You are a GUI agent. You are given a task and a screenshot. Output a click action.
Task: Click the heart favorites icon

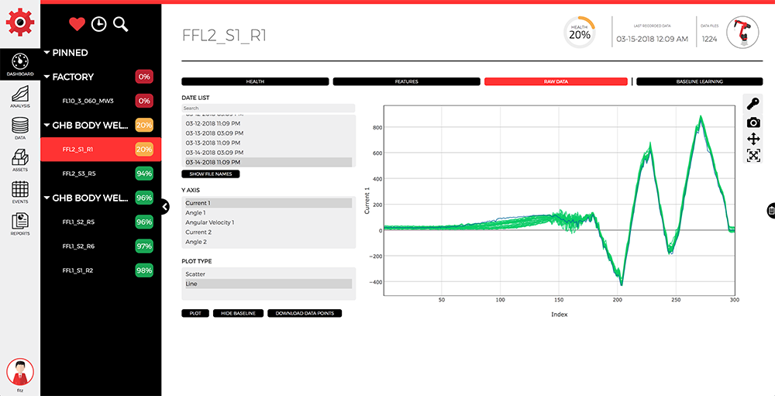coord(76,24)
